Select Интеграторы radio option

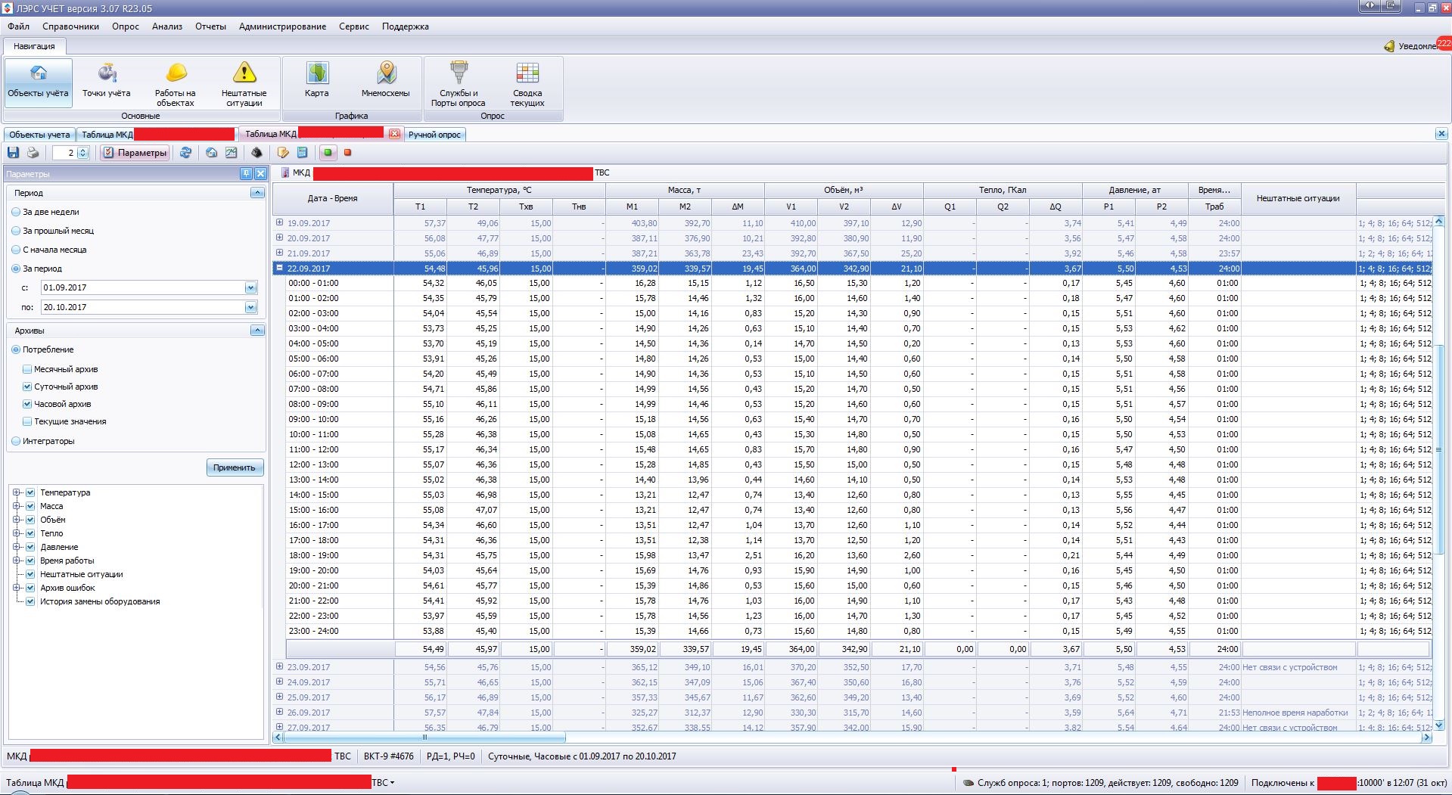pyautogui.click(x=16, y=442)
